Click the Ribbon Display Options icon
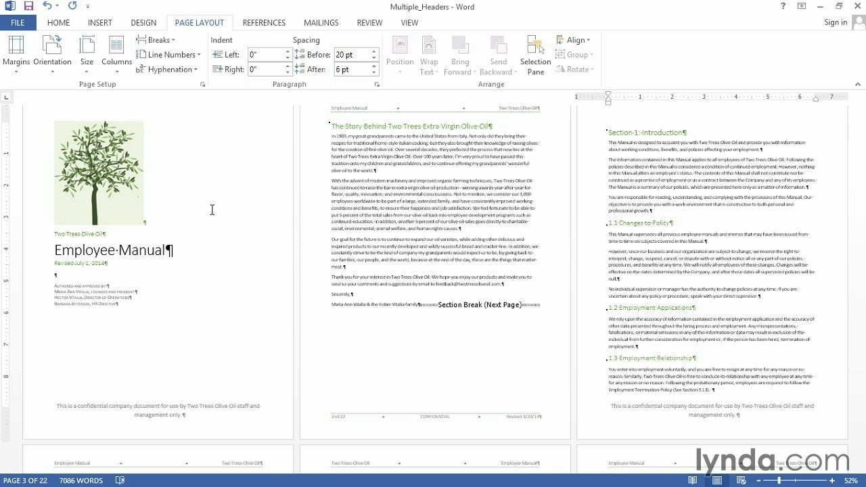This screenshot has height=487, width=866. coord(802,6)
